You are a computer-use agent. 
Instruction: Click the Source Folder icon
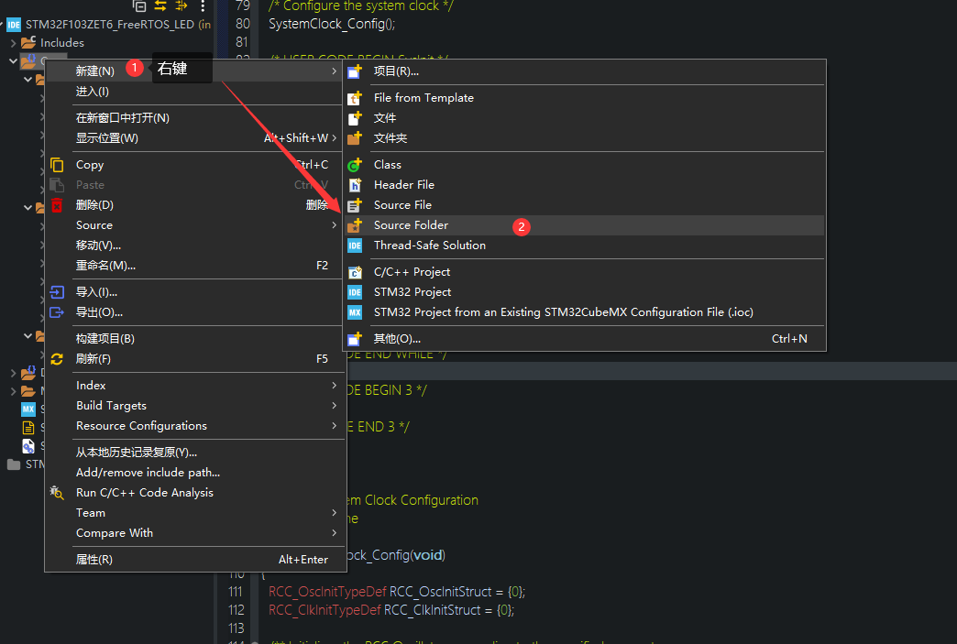coord(355,225)
